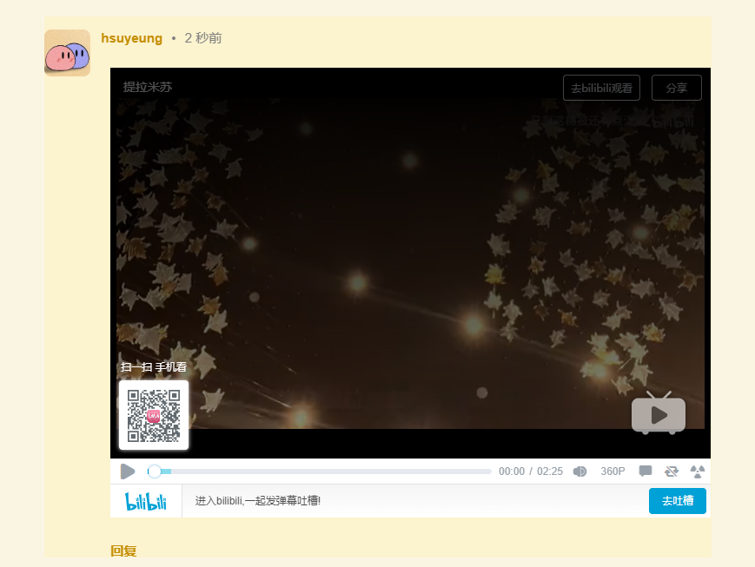Viewport: 755px width, 567px height.
Task: Toggle danmaku comments with the speech bubble icon
Action: click(x=646, y=471)
